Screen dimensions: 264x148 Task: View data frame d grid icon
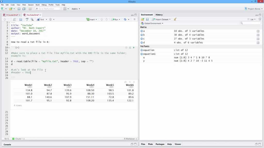coord(258,43)
